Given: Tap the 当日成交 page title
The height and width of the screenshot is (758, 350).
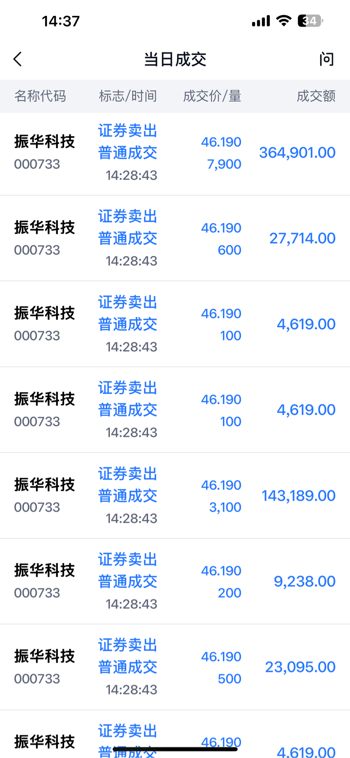Looking at the screenshot, I should (x=175, y=59).
